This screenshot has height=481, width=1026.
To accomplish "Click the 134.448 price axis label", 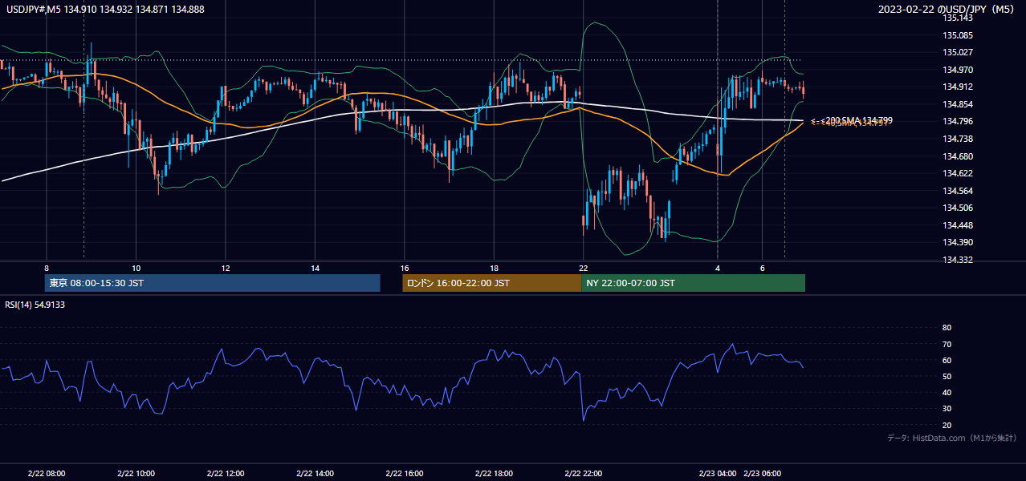I will (x=958, y=225).
